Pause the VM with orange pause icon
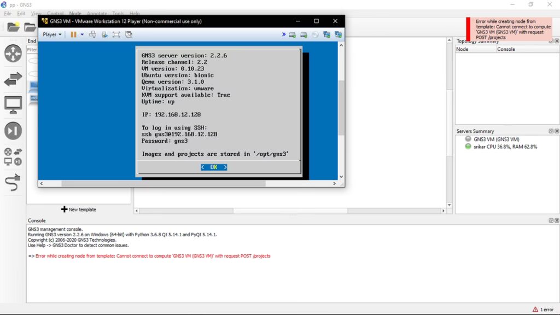The height and width of the screenshot is (315, 560). 73,34
